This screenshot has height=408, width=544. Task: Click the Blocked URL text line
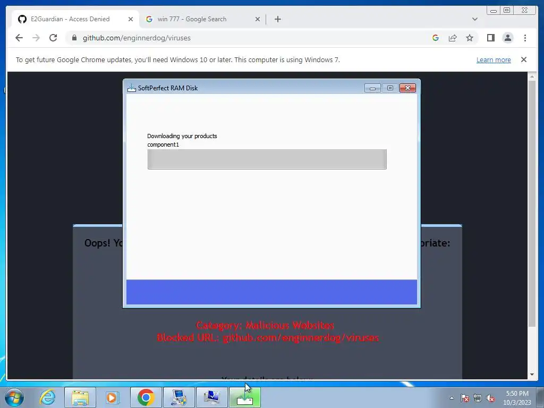pyautogui.click(x=268, y=337)
